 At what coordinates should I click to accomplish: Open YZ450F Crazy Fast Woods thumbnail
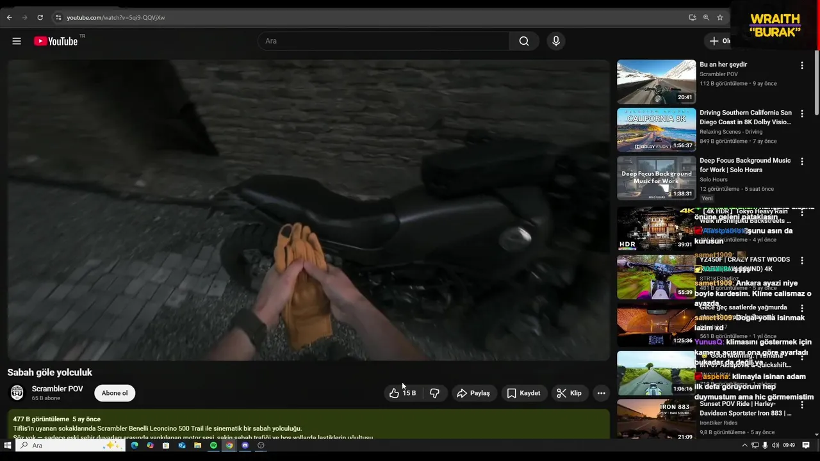[655, 277]
